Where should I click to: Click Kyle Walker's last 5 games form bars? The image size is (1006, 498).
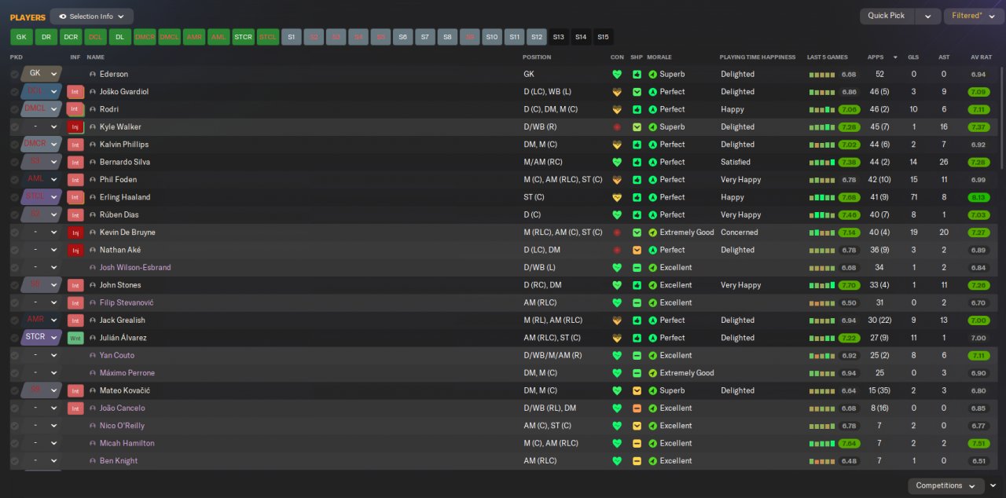coord(822,127)
